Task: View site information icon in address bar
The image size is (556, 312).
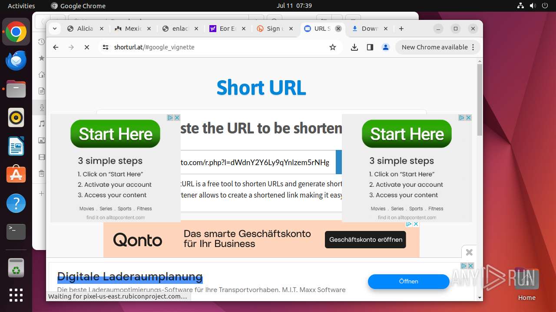Action: [x=106, y=47]
